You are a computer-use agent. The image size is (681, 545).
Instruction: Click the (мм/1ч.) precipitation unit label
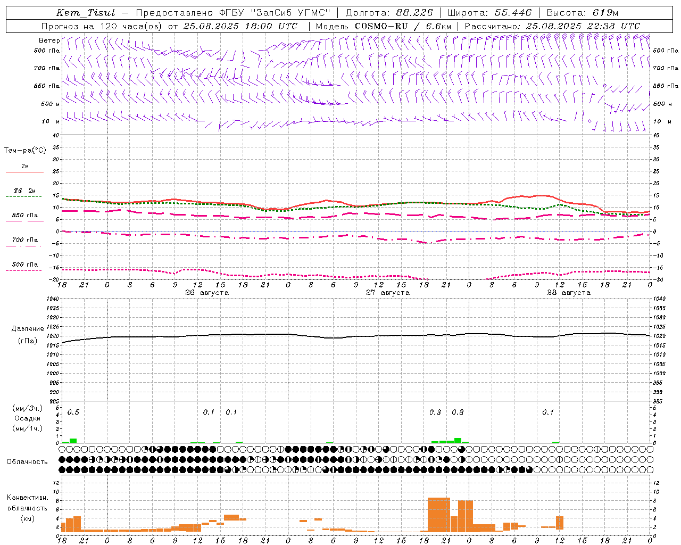(27, 428)
